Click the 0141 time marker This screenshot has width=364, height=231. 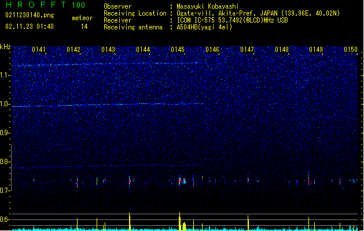coord(39,50)
